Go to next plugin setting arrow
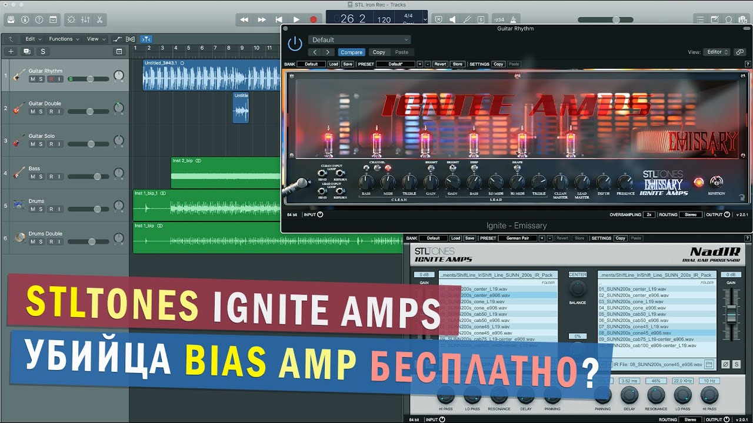 (x=327, y=52)
